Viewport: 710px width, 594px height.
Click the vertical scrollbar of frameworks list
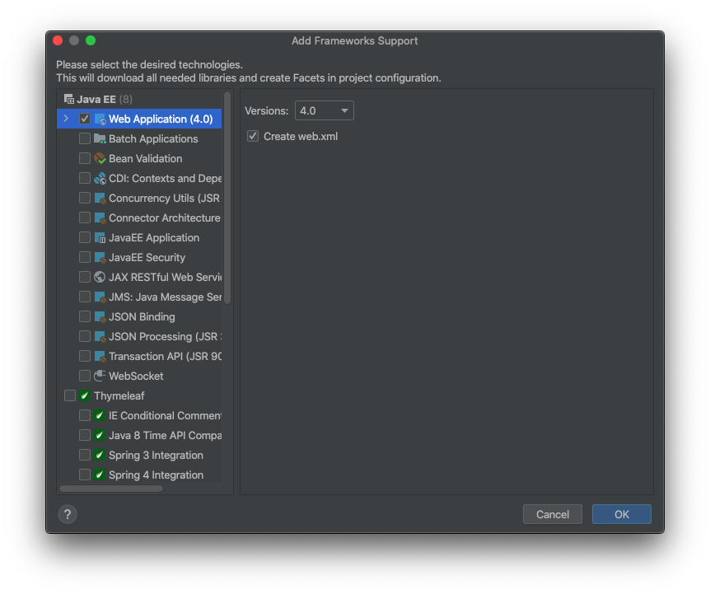(227, 198)
